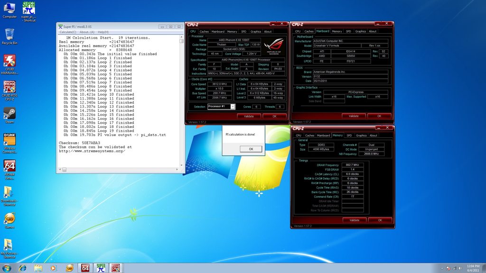This screenshot has width=486, height=273.
Task: Click Validate in the CPU-Z CPU window
Action: (x=249, y=117)
